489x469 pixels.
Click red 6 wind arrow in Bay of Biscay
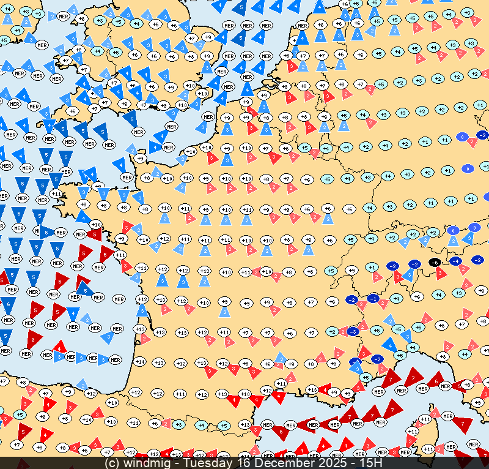[32, 337]
